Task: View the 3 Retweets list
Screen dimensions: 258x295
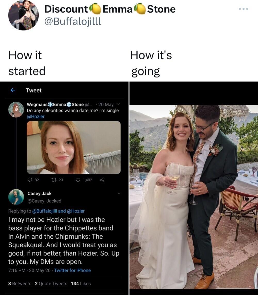Action: click(20, 283)
